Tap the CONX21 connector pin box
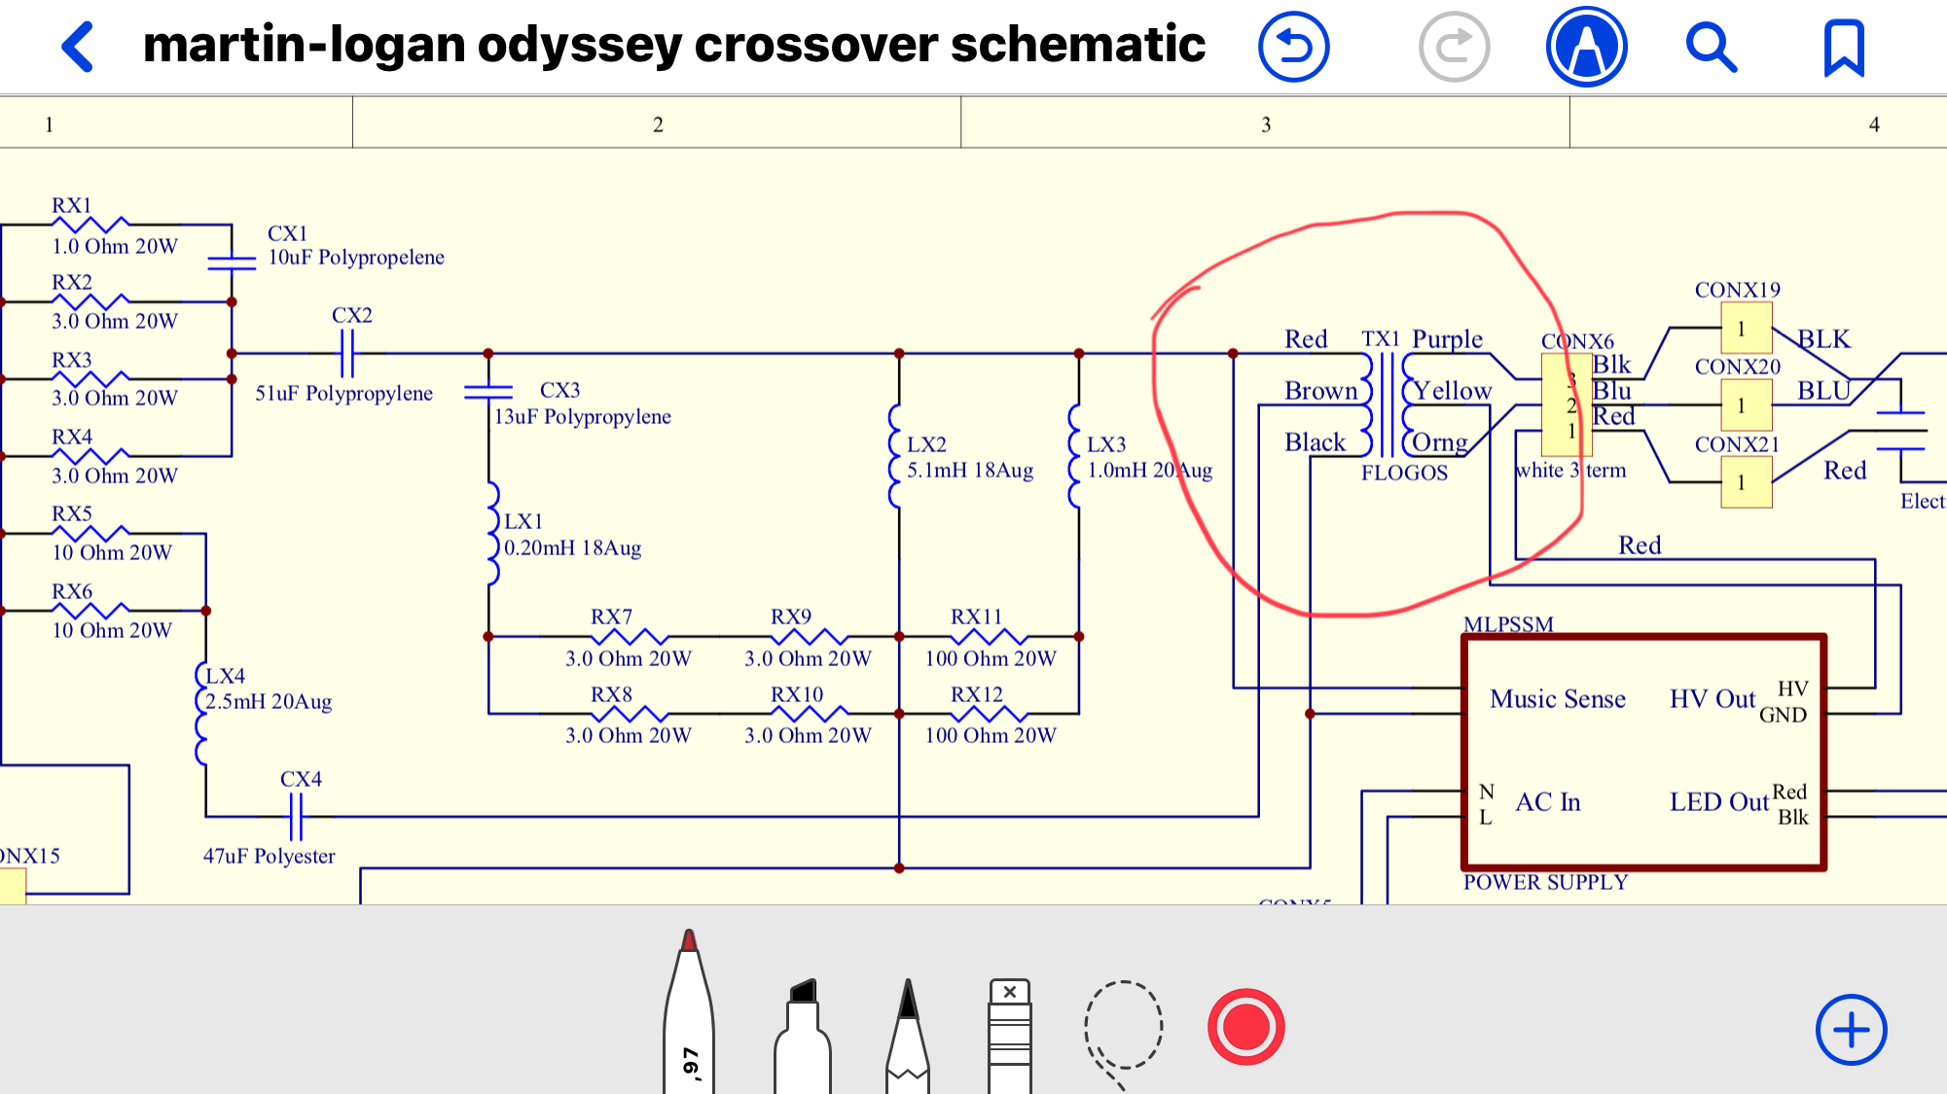 1747,482
